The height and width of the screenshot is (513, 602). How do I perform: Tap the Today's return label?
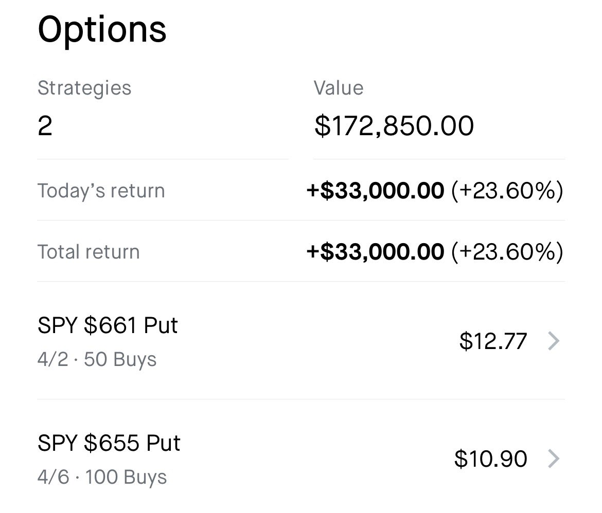tap(101, 191)
